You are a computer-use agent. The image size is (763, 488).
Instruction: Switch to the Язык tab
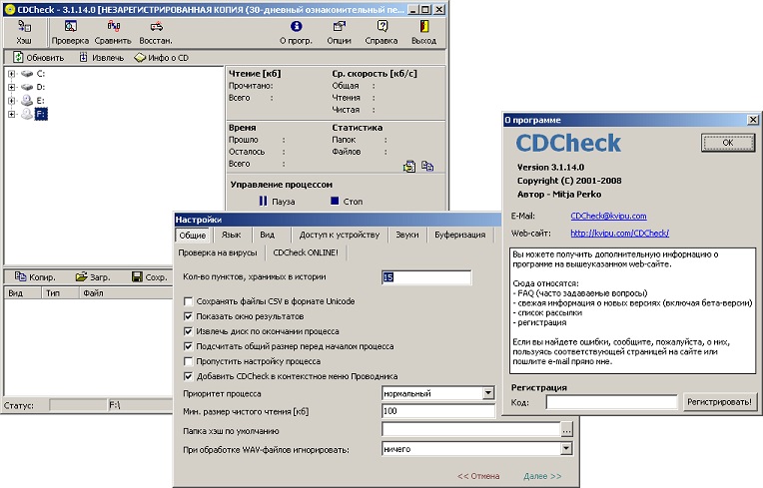[231, 235]
